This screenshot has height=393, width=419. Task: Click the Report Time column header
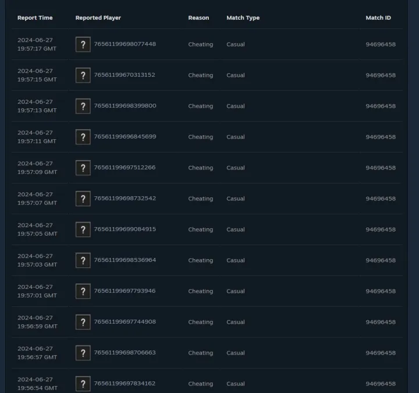[x=35, y=18]
